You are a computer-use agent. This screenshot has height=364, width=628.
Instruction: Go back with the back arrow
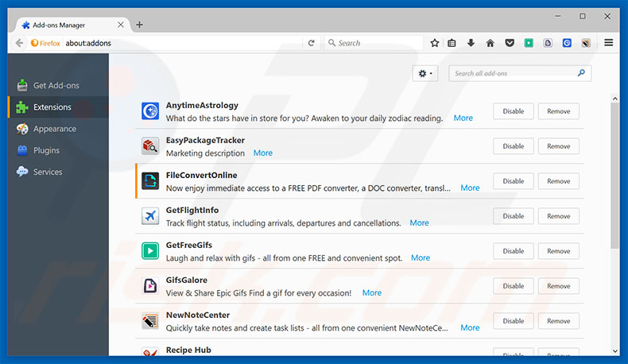(19, 43)
